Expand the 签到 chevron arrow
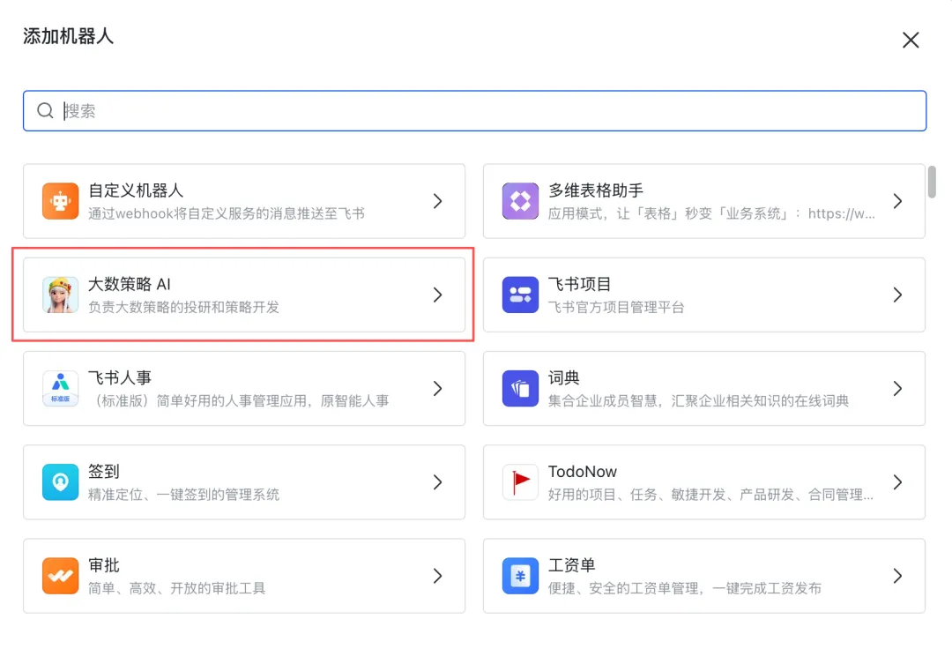Screen dimensions: 952x649 (x=438, y=482)
